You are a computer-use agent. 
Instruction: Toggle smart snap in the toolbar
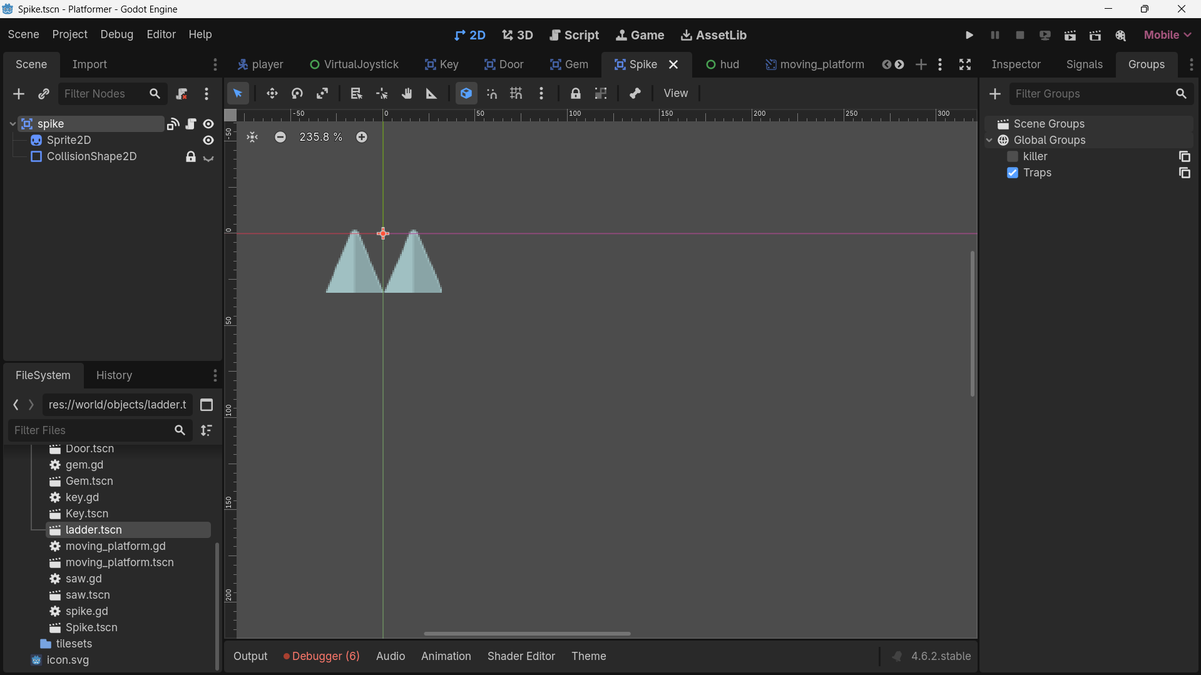(492, 94)
